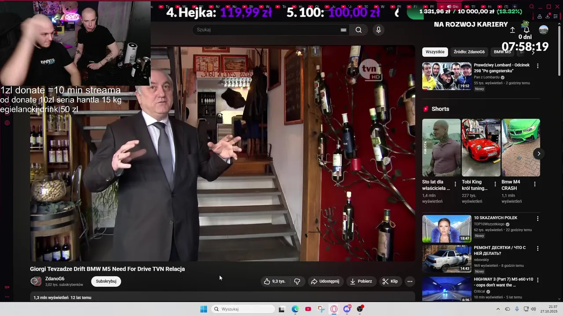This screenshot has width=563, height=316.
Task: Open options for РЕМОНТ ДЕСЯТКИ video
Action: point(537,248)
